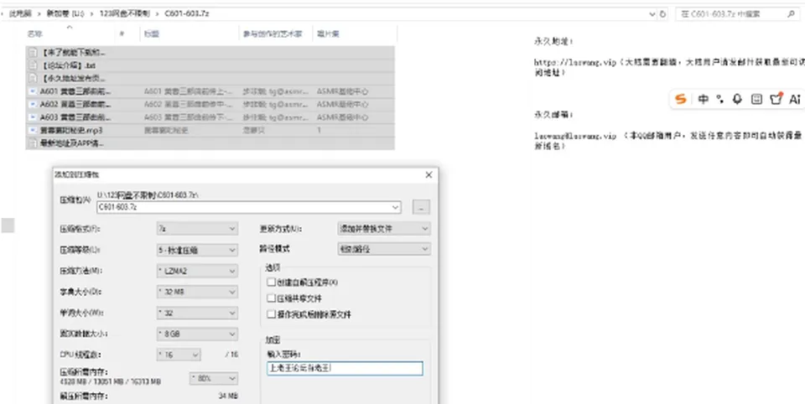Select the text file icon of 【论坛介绍】.txt
The height and width of the screenshot is (404, 805).
click(x=33, y=65)
